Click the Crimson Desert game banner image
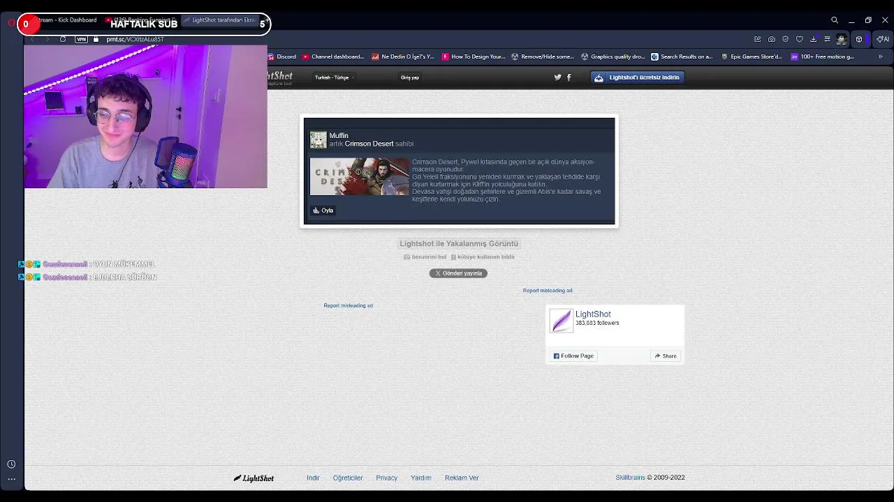894x502 pixels. tap(359, 176)
